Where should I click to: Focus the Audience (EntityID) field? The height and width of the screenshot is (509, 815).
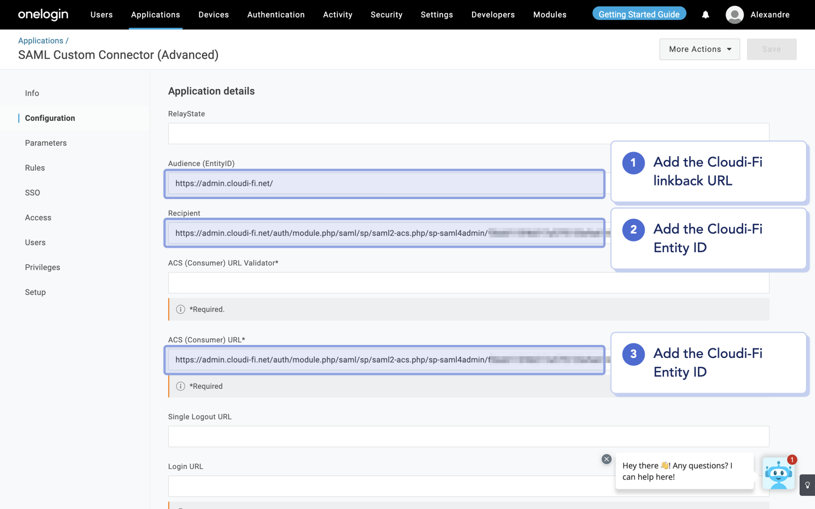[x=385, y=183]
